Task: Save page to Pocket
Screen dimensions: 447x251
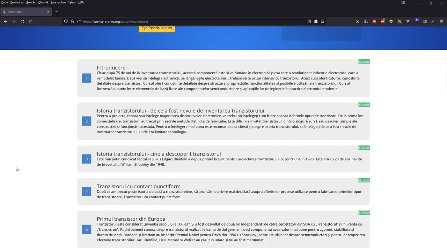Action: (358, 22)
